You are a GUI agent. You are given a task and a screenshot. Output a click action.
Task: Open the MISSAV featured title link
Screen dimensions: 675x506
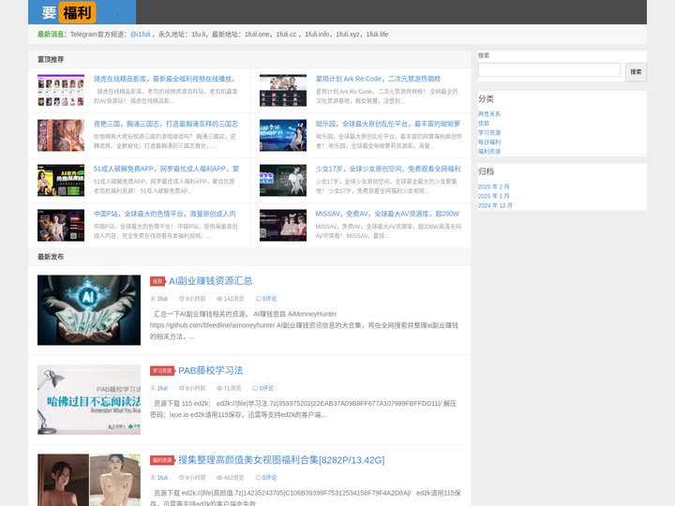pyautogui.click(x=387, y=214)
